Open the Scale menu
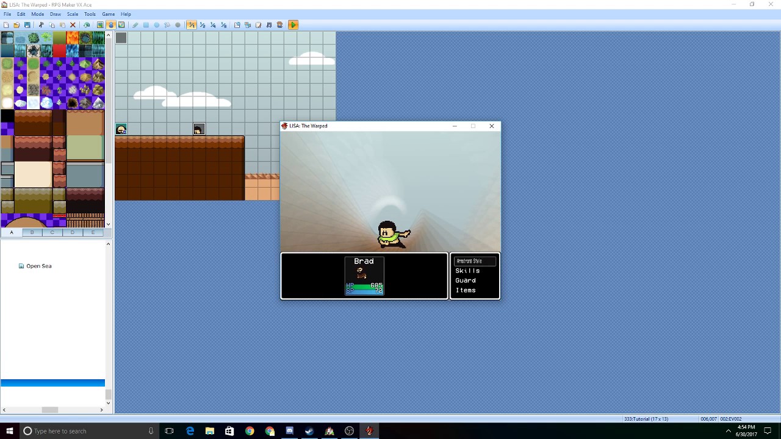Viewport: 781px width, 439px height. click(x=73, y=14)
